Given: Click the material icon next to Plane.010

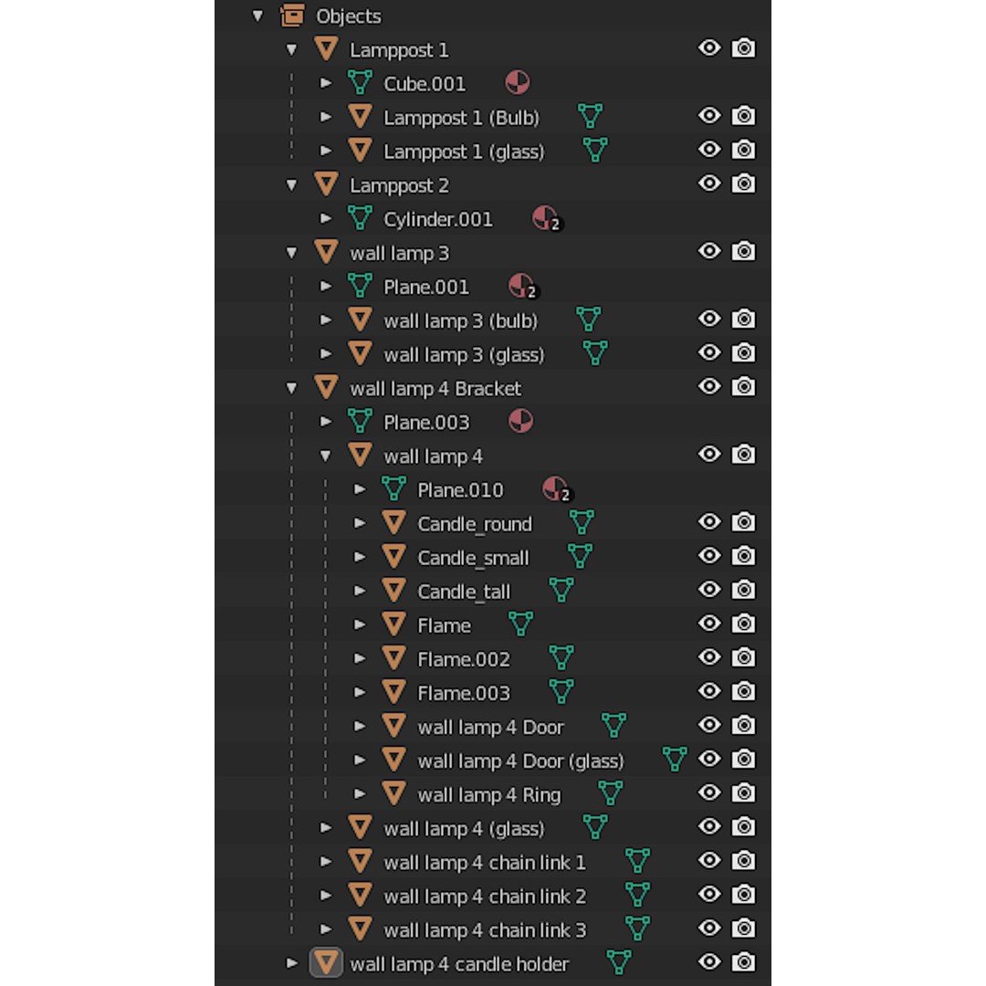Looking at the screenshot, I should [556, 488].
